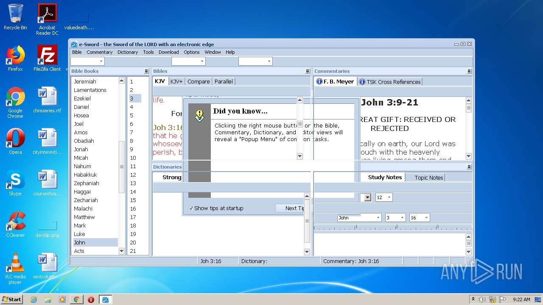Open the verse 16 dropdown
Image resolution: width=543 pixels, height=305 pixels.
pyautogui.click(x=420, y=218)
